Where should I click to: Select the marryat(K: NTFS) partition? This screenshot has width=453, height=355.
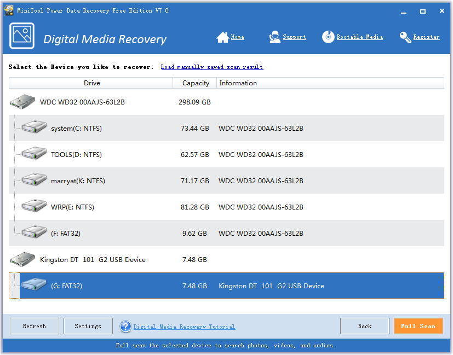(x=226, y=181)
